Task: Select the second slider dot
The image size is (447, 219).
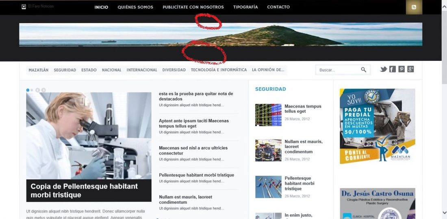Action: (32, 90)
